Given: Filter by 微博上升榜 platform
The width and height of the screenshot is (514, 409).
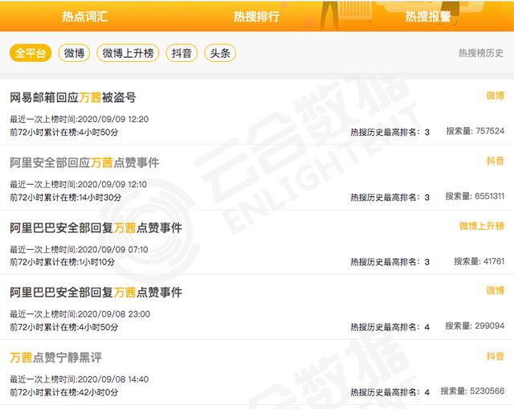Looking at the screenshot, I should click(x=128, y=53).
